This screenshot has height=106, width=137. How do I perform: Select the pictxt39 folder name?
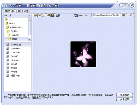click(x=15, y=35)
